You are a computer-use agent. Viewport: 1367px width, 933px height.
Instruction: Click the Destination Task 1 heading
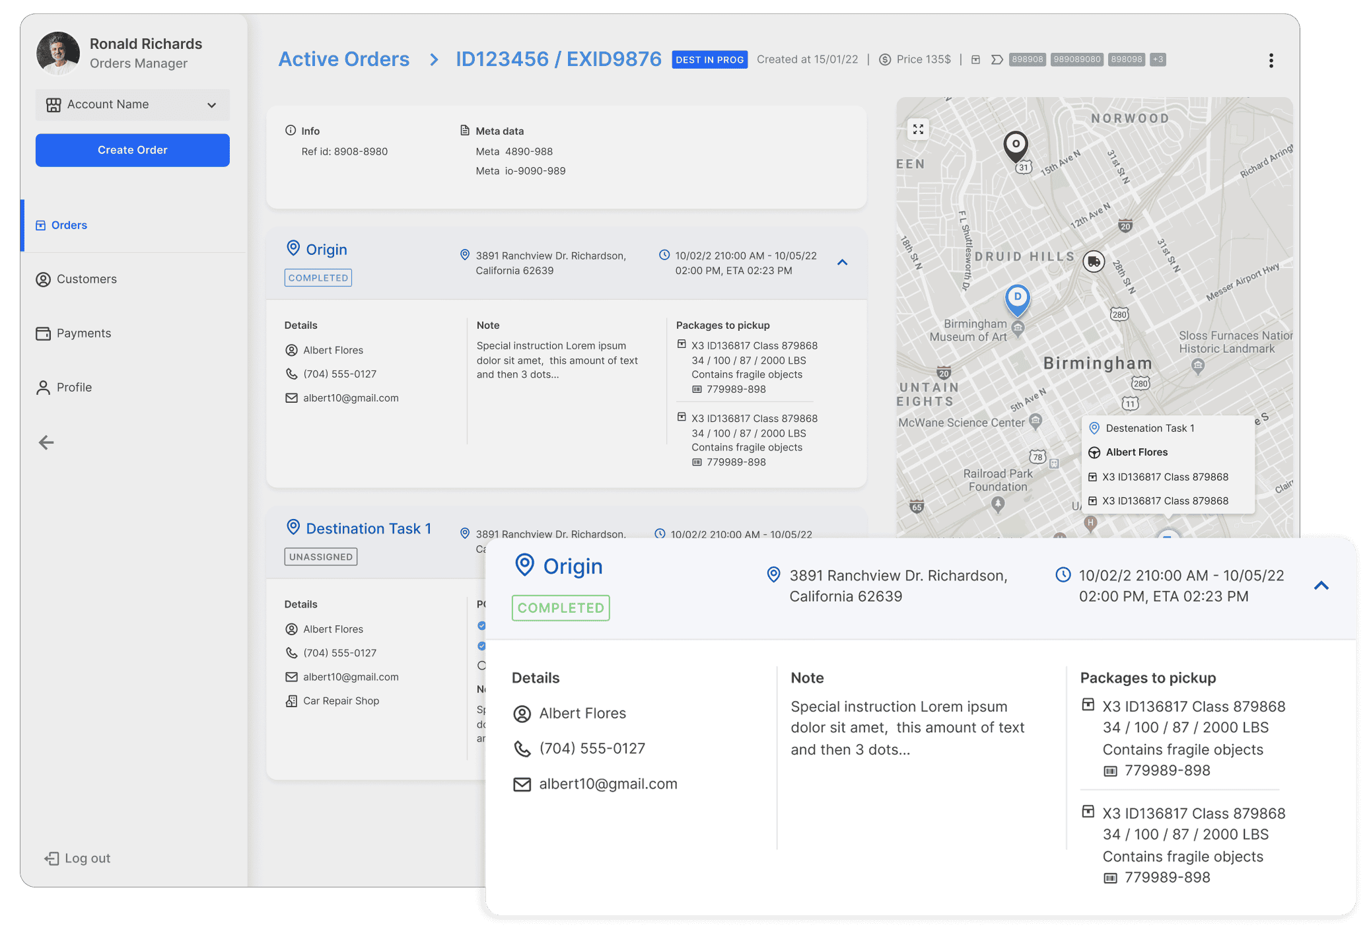coord(368,528)
